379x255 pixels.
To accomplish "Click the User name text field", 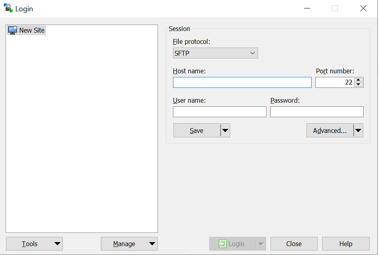I will tap(219, 112).
